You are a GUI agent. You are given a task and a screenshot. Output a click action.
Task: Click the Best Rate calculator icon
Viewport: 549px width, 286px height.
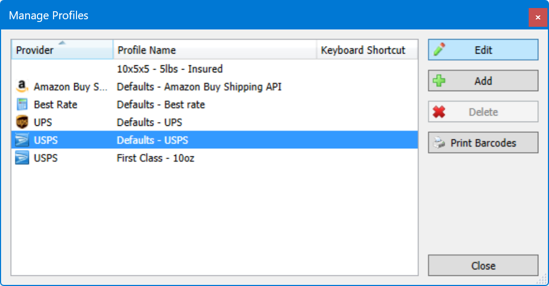pyautogui.click(x=22, y=104)
